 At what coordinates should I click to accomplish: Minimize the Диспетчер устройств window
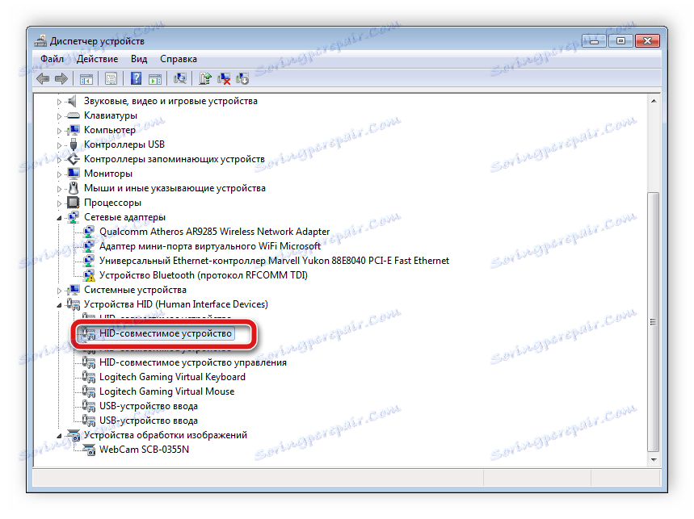tap(594, 41)
